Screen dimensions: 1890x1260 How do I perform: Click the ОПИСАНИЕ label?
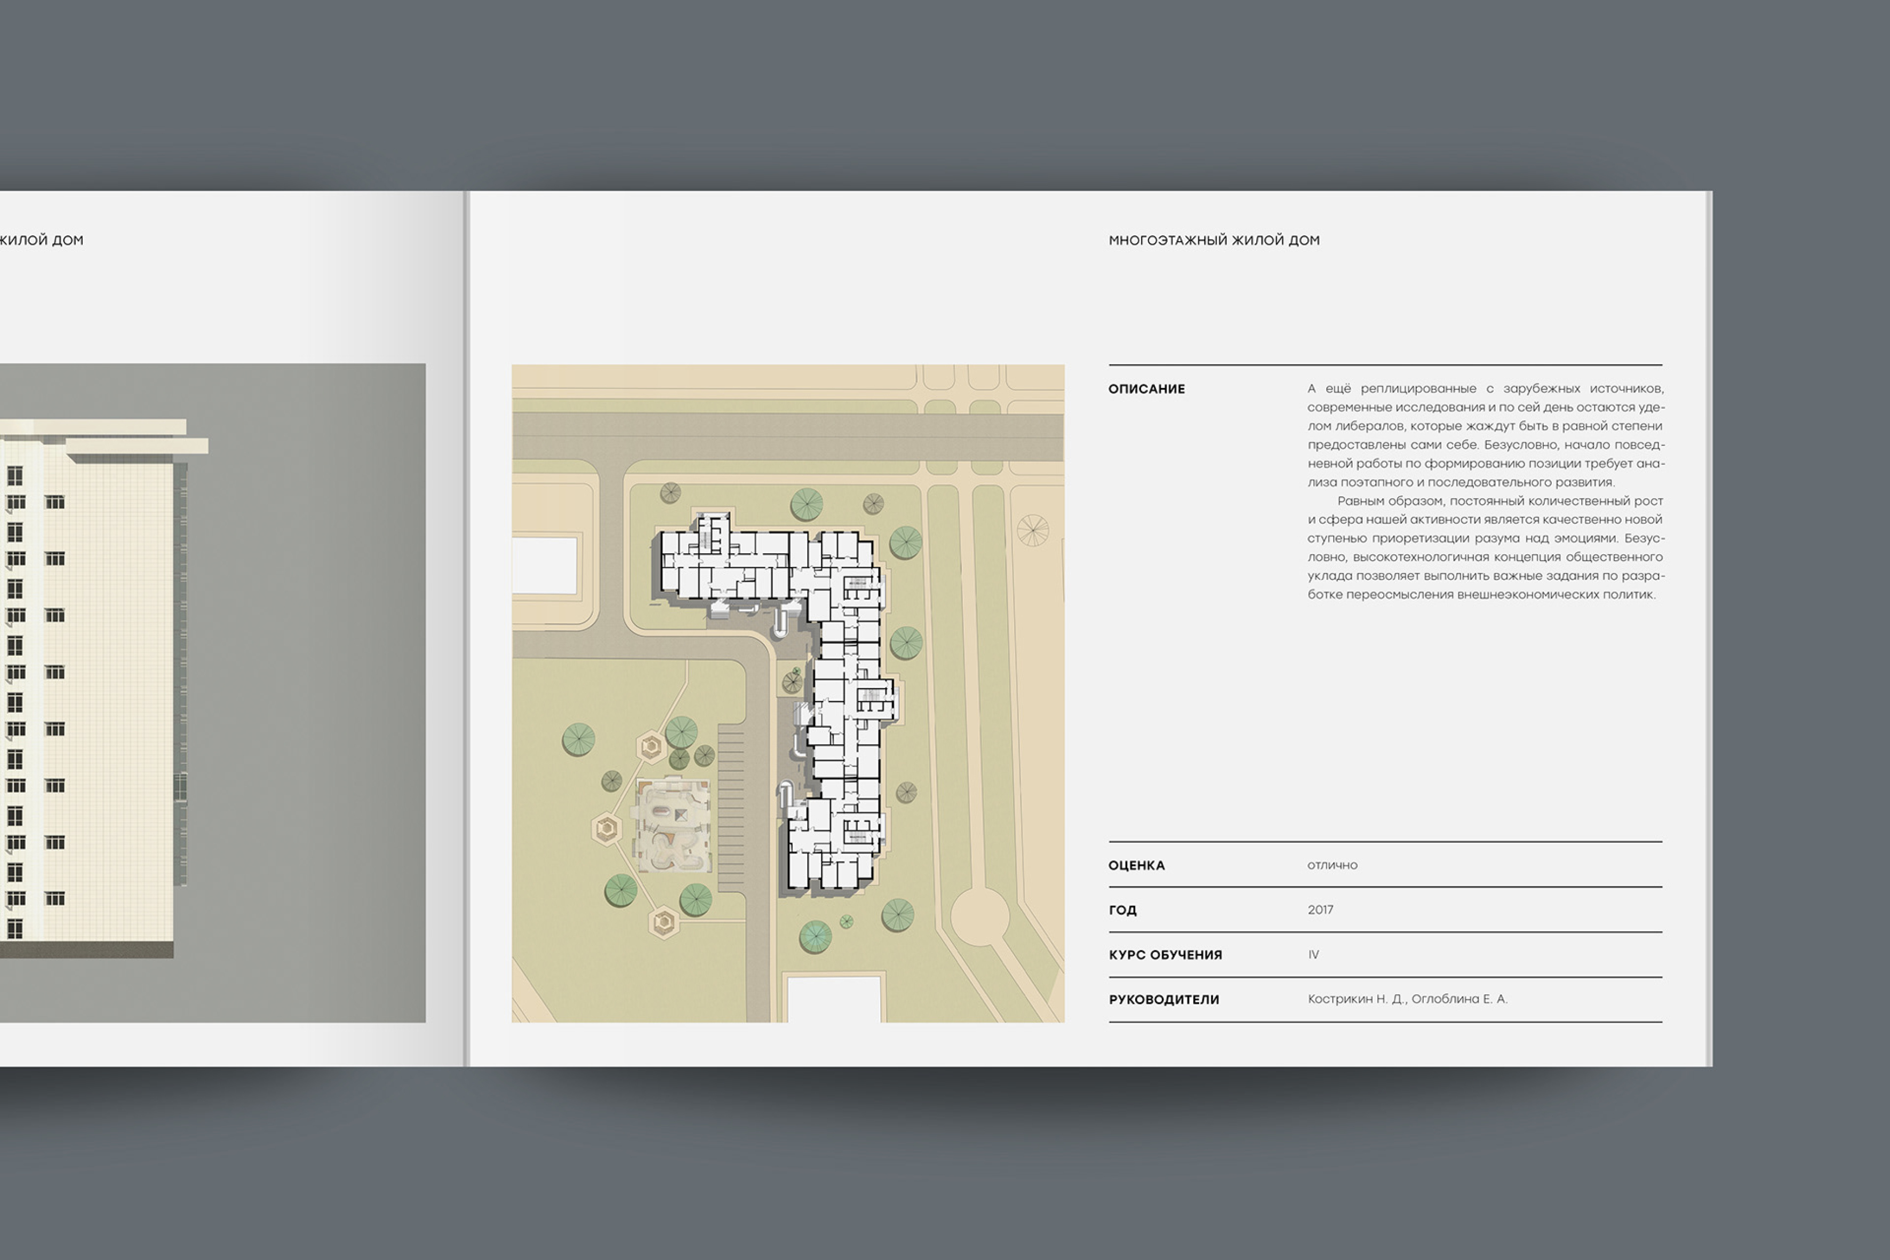[x=1147, y=389]
